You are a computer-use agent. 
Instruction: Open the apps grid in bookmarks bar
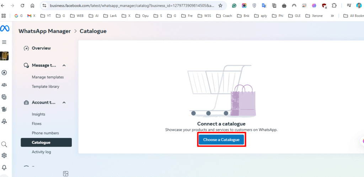[x=4, y=16]
